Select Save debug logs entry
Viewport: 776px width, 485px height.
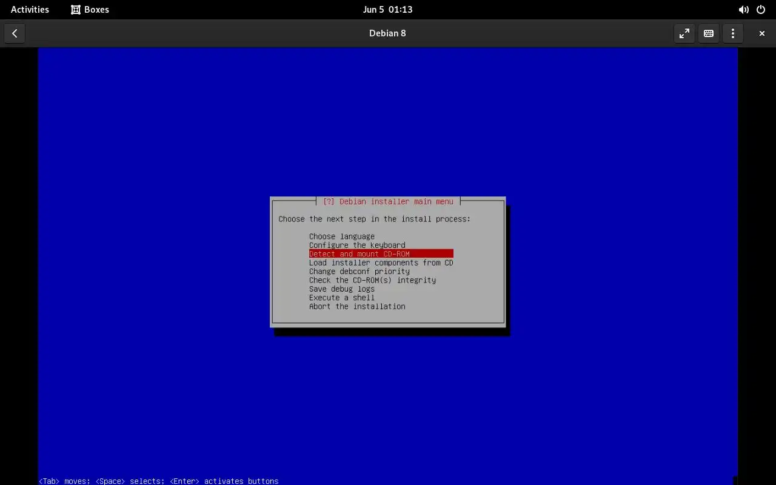click(x=342, y=289)
